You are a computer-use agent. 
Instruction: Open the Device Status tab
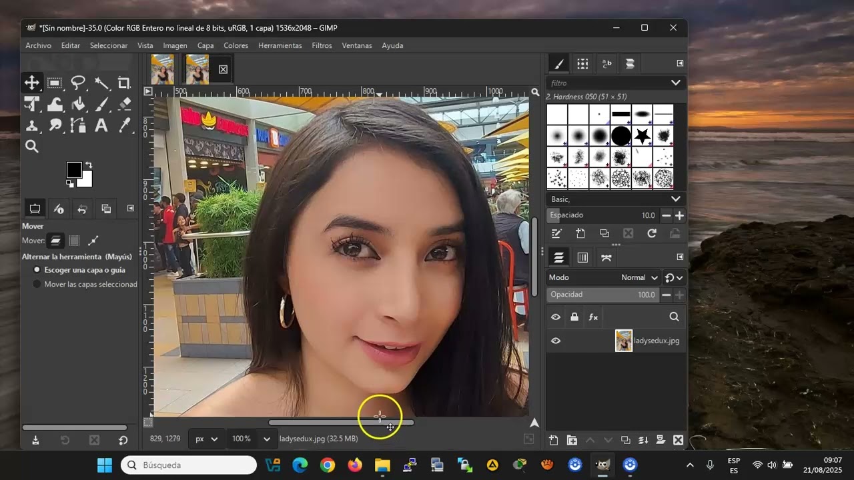(x=59, y=209)
